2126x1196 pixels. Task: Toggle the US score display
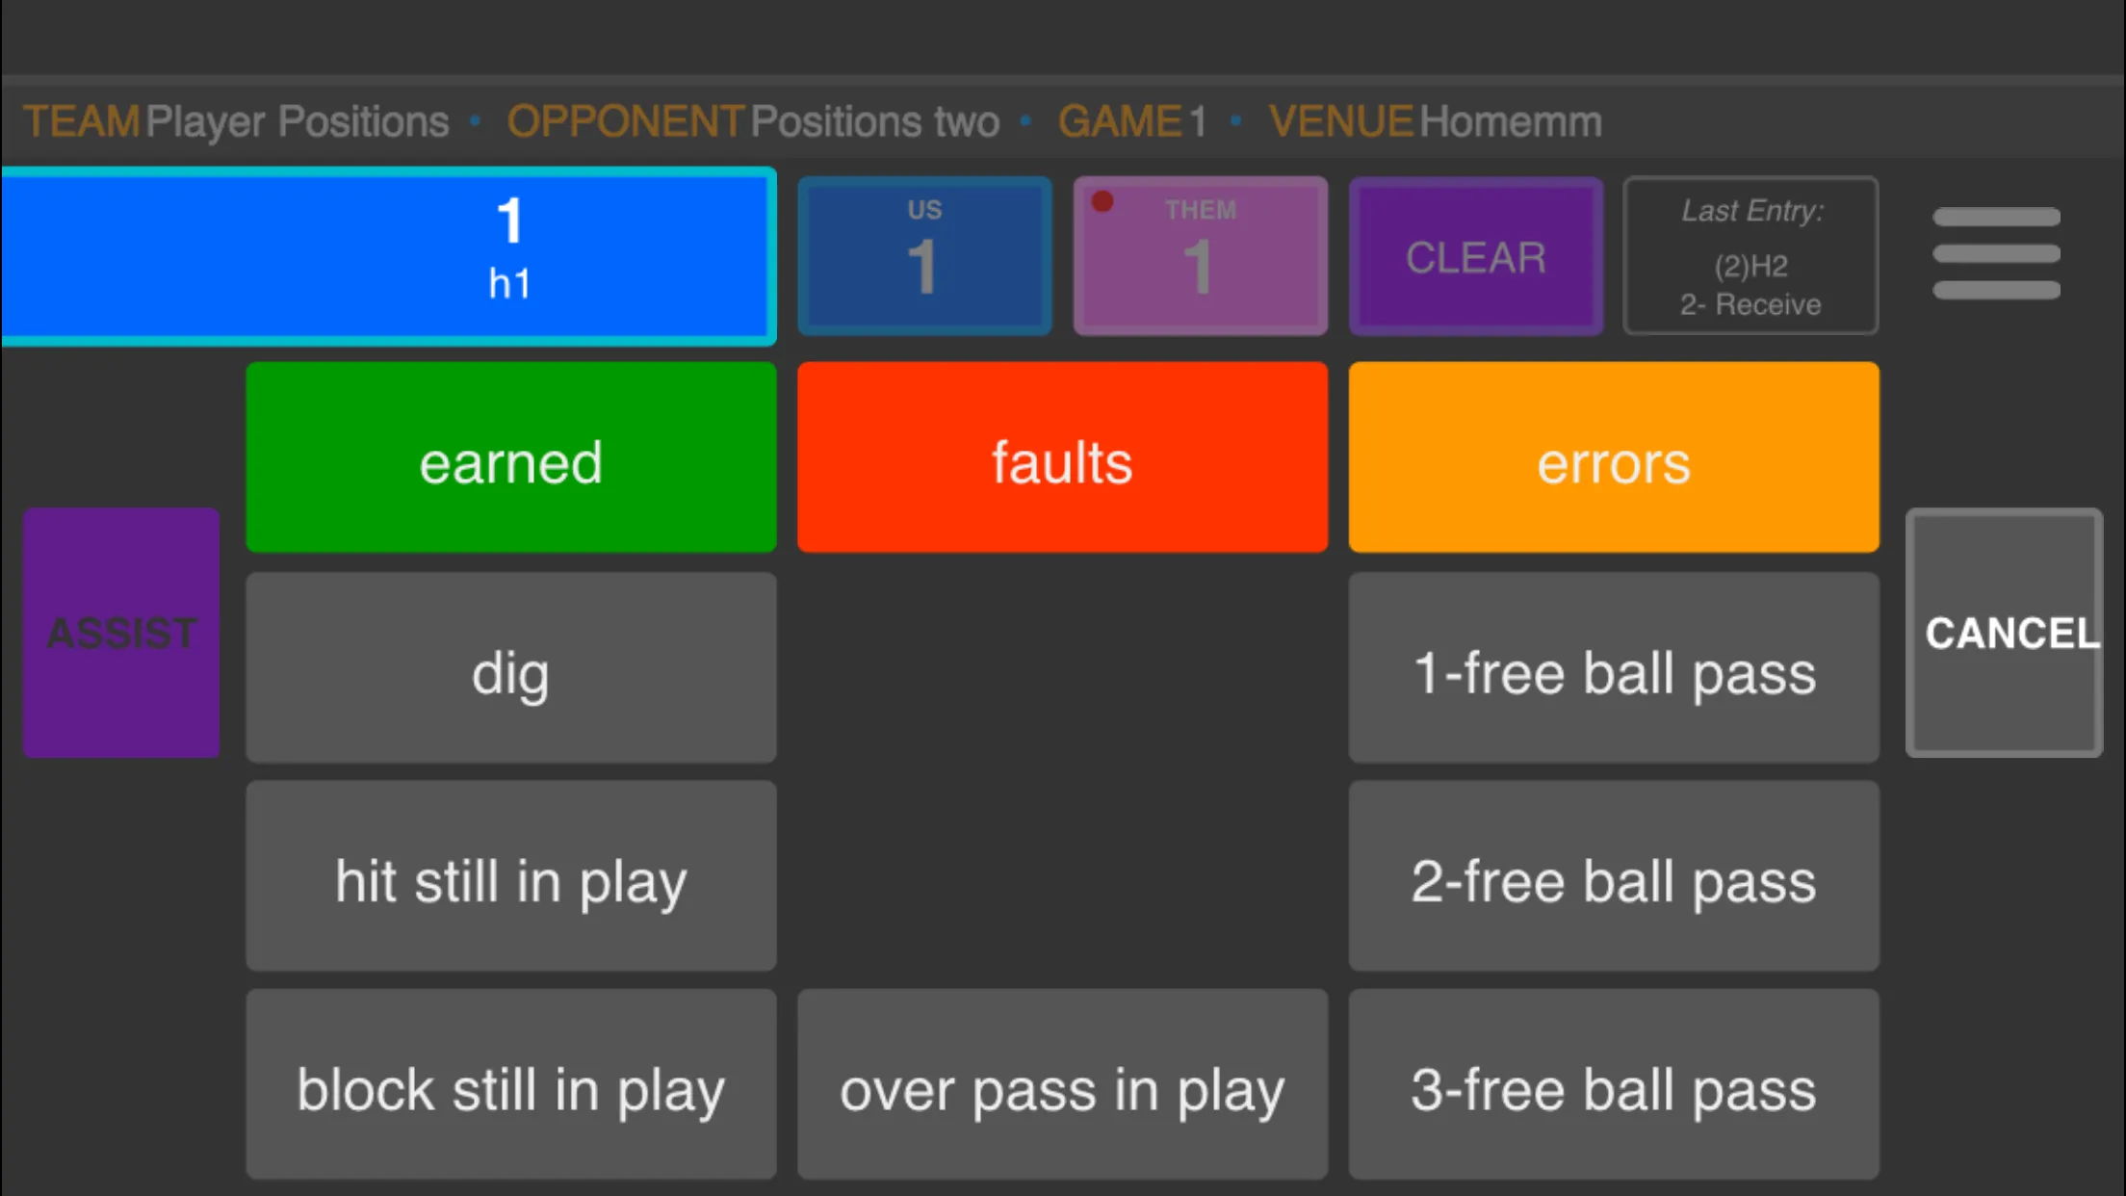[924, 255]
